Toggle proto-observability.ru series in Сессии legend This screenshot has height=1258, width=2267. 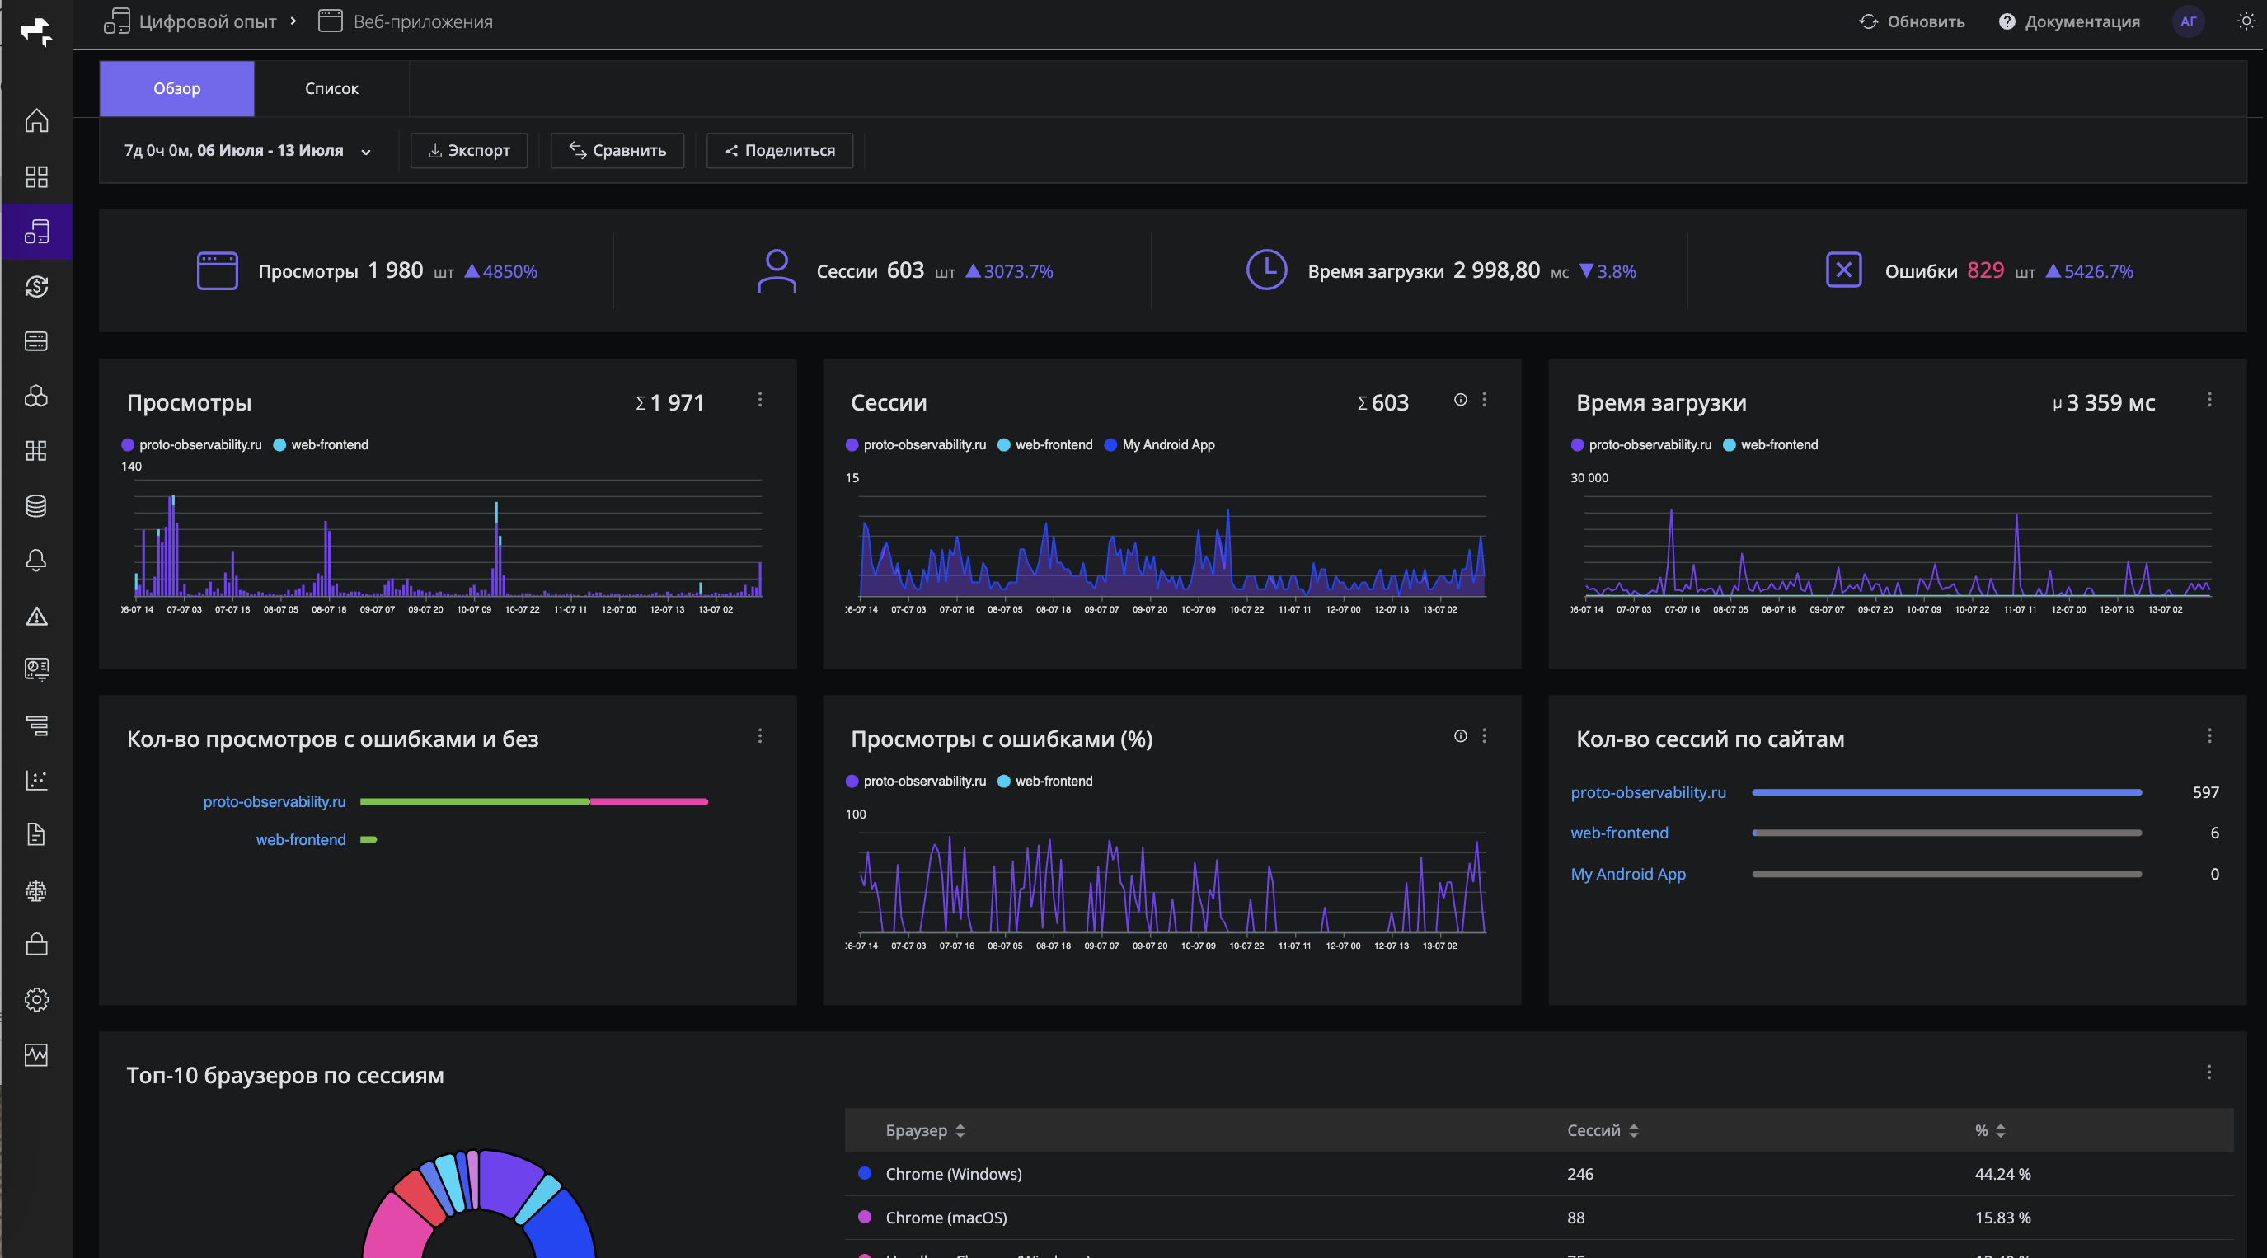916,444
